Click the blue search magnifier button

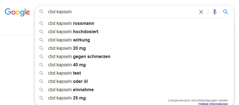pyautogui.click(x=226, y=12)
